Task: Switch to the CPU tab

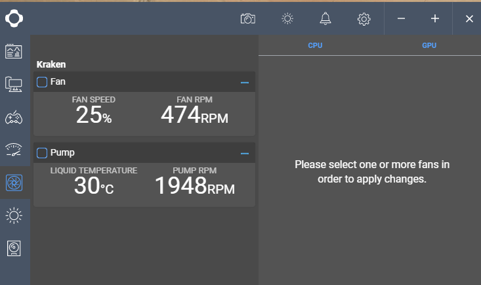Action: click(x=315, y=45)
